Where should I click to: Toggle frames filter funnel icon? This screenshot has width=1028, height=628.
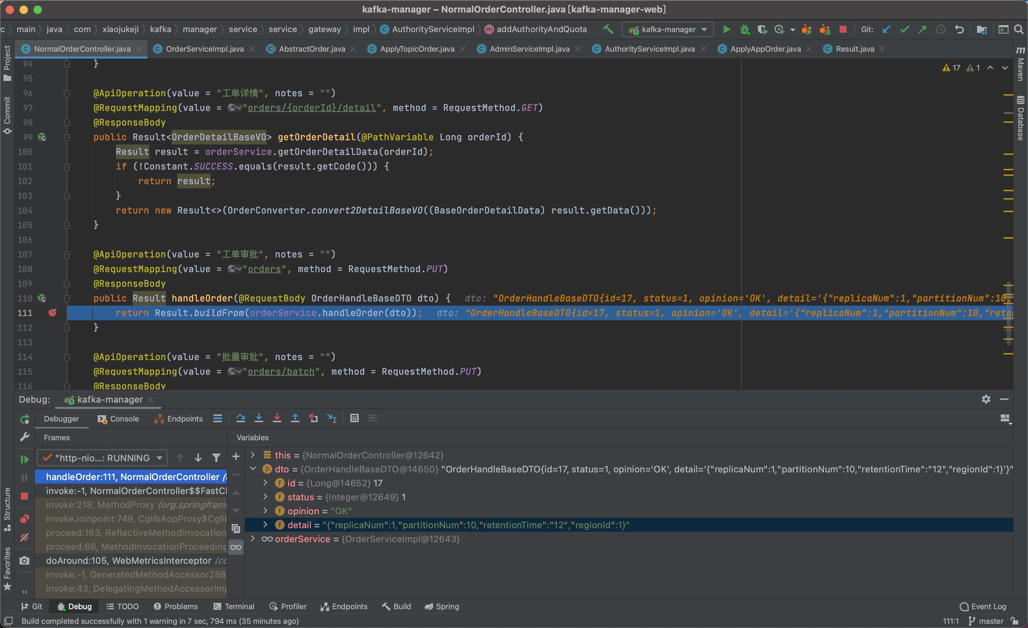[x=216, y=458]
